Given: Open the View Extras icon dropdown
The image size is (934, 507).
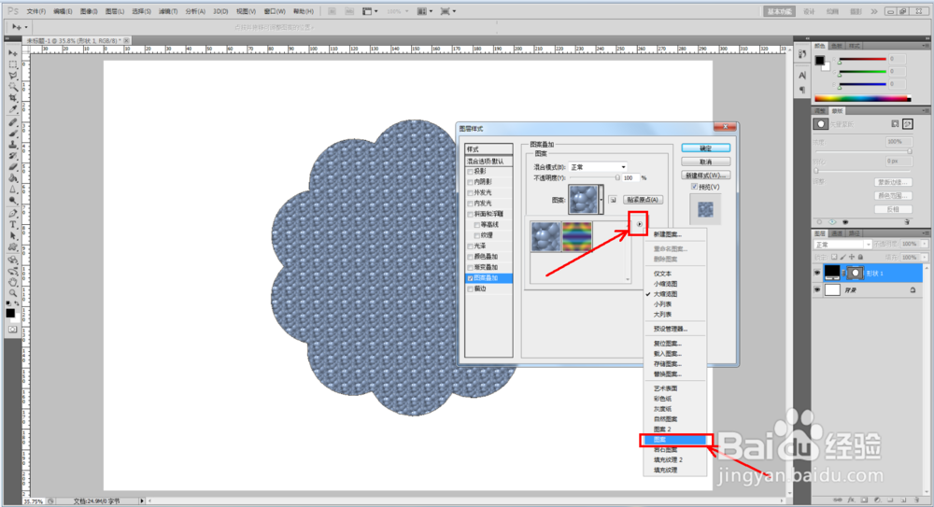Looking at the screenshot, I should [369, 11].
